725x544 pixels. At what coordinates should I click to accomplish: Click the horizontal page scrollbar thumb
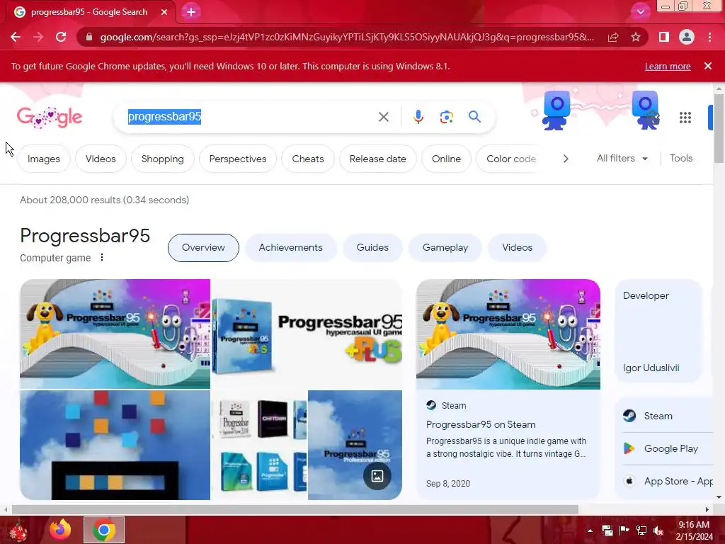[295, 509]
